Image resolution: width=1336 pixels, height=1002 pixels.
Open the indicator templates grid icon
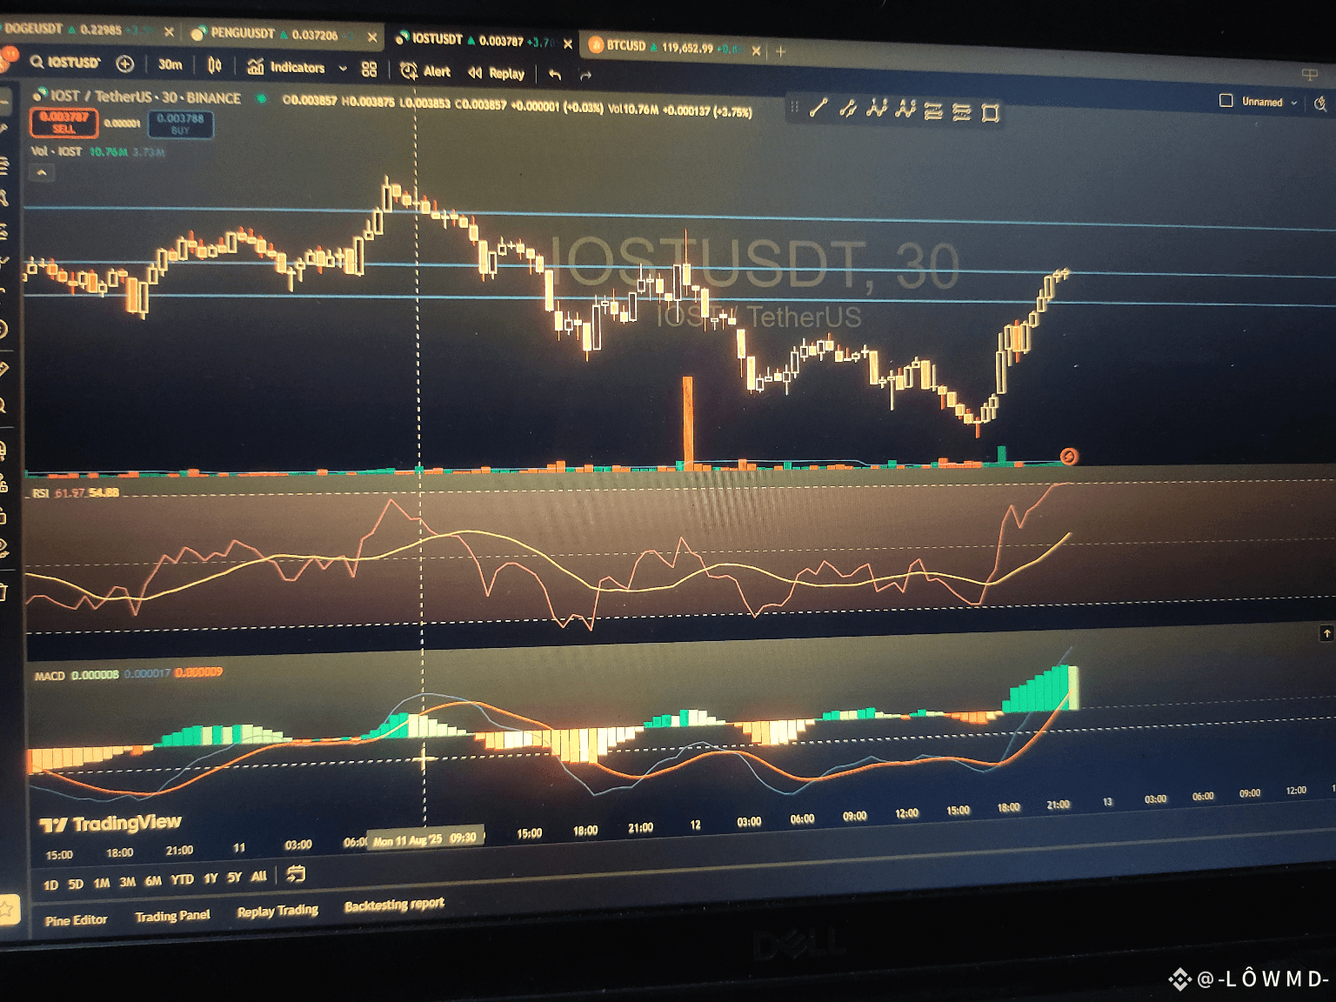370,70
